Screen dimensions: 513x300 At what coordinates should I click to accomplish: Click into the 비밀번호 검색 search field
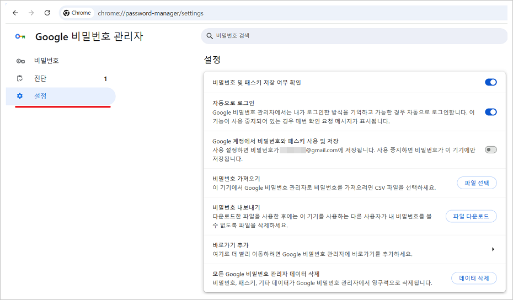(x=354, y=36)
